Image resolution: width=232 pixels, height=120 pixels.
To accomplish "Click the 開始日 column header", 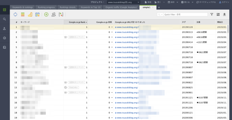I will 221,22.
